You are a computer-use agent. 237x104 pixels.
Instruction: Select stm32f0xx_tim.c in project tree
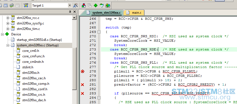point(28,29)
